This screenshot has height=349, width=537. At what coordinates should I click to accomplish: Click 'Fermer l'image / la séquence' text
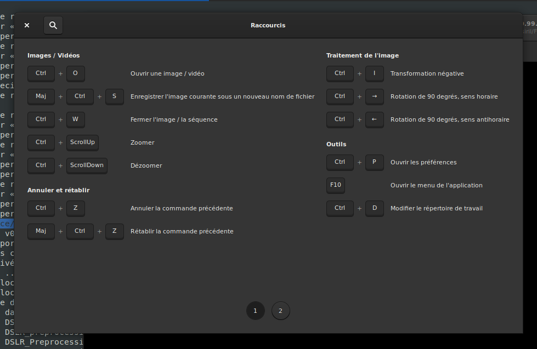point(174,119)
